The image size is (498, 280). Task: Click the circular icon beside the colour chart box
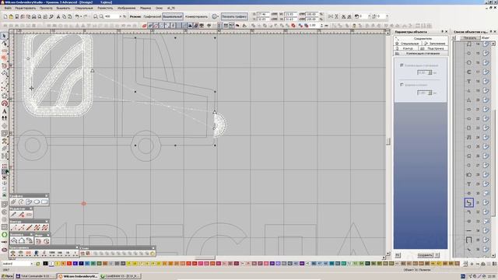(38, 264)
